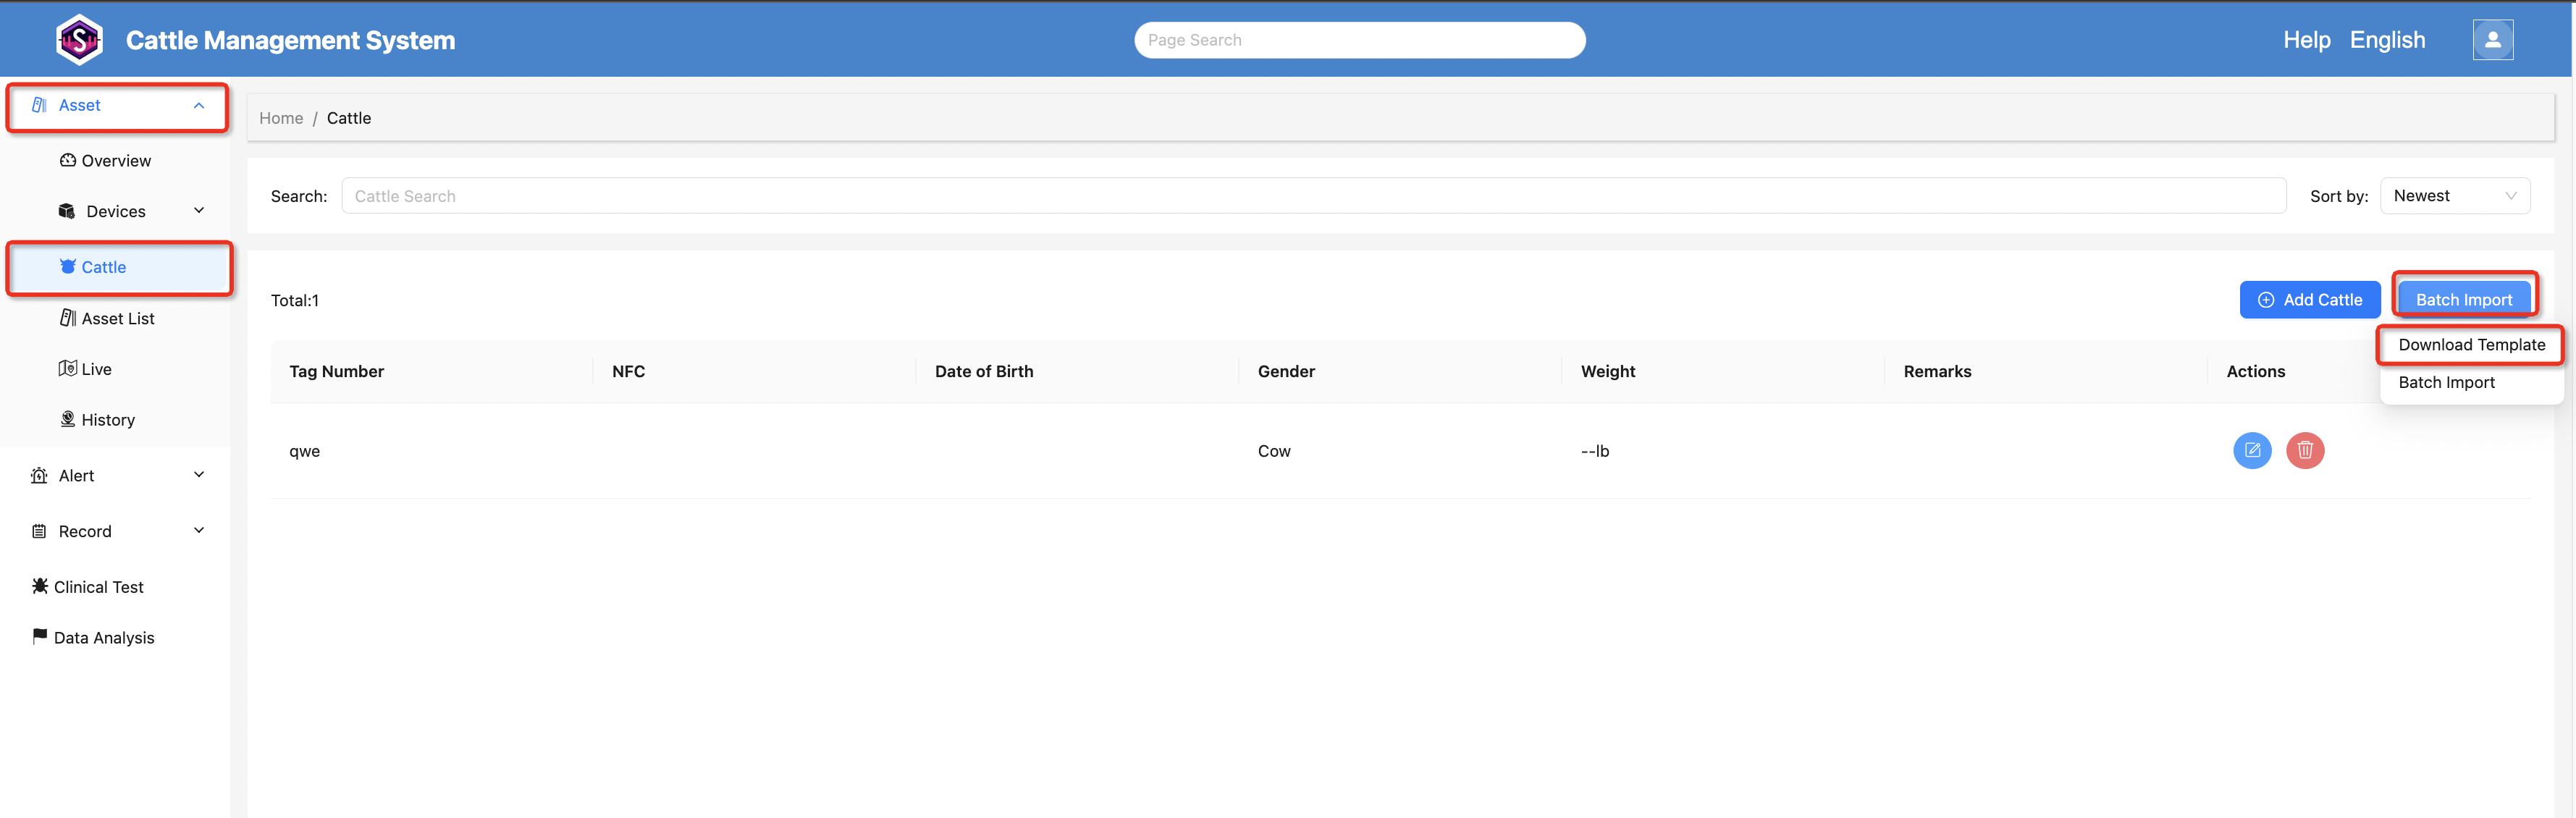The width and height of the screenshot is (2576, 818).
Task: Click the delete trash icon for qwe
Action: [x=2304, y=450]
